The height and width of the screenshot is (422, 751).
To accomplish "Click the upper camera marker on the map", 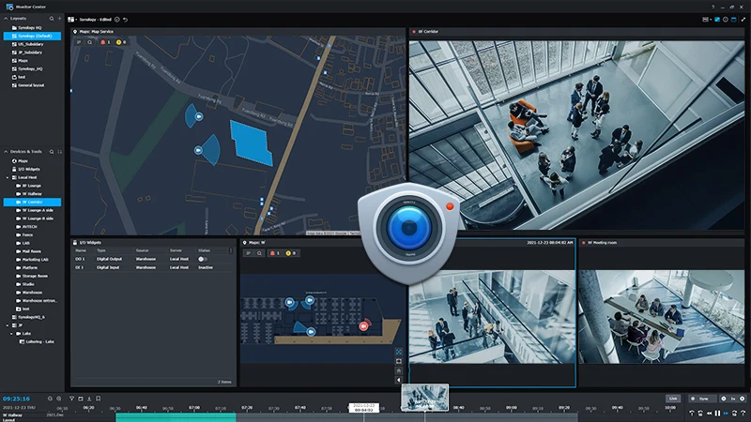I will coord(199,116).
